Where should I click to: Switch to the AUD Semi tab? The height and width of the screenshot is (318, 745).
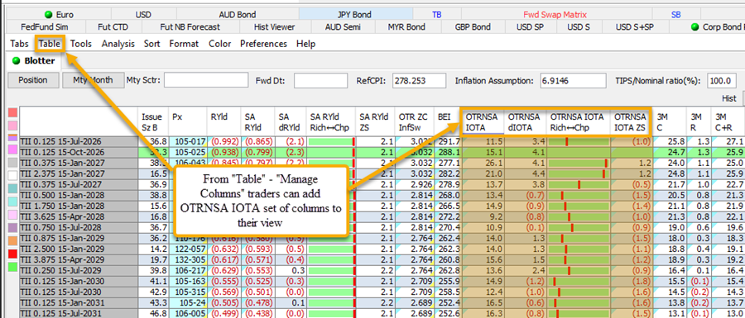tap(343, 27)
